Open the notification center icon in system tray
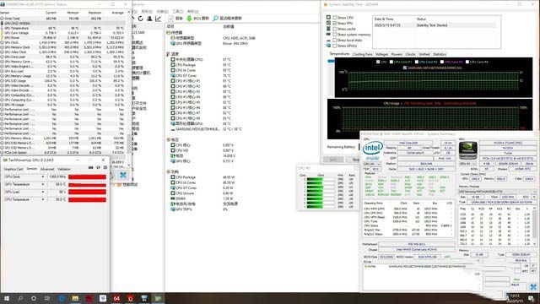This screenshot has width=540, height=304. (531, 298)
